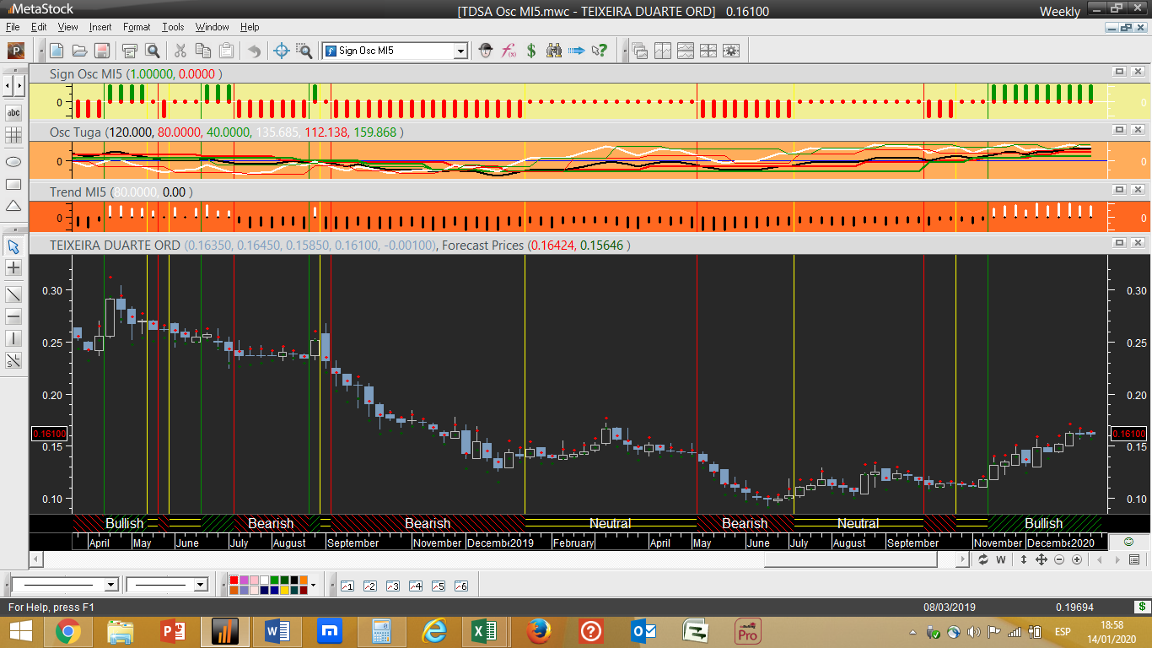The width and height of the screenshot is (1152, 648).
Task: Click the print preview icon
Action: (153, 51)
